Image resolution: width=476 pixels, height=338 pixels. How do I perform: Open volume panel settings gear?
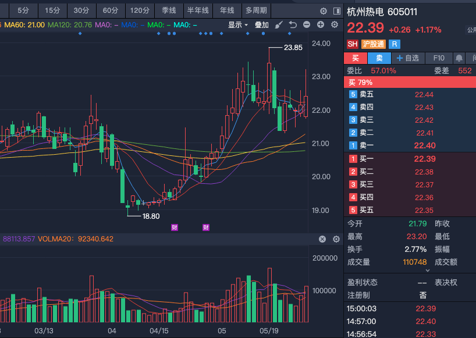tap(336, 239)
